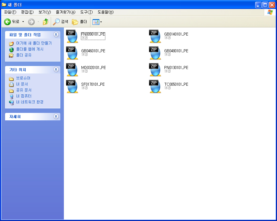Go to the 브로슈어 link
This screenshot has width=277, height=221.
click(23, 78)
